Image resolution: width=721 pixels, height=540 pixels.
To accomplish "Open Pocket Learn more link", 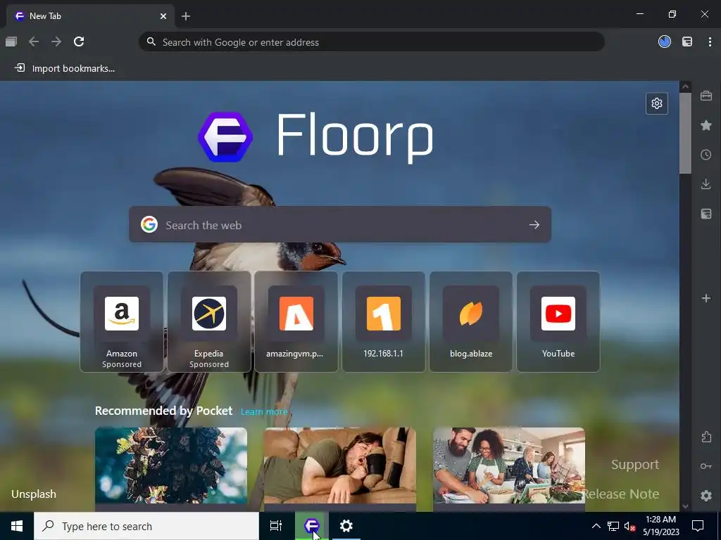I will [x=264, y=411].
